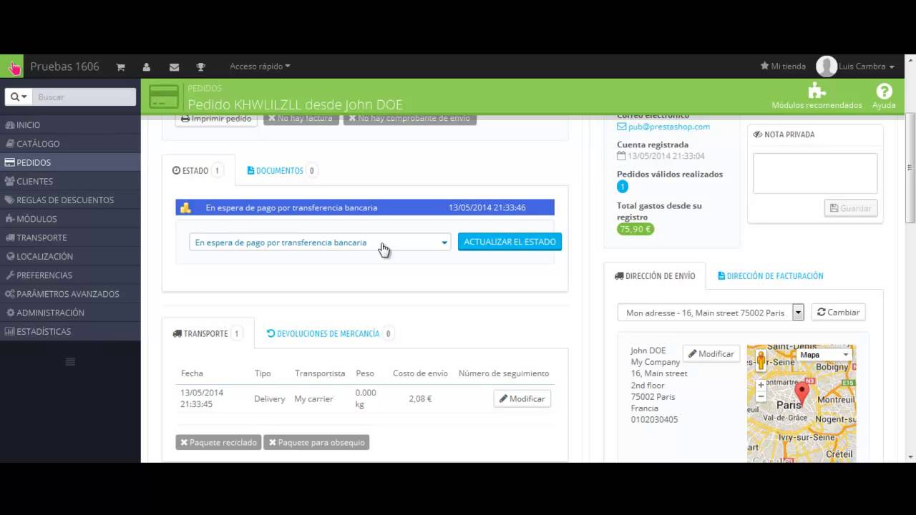Open the messages envelope icon

click(x=174, y=67)
